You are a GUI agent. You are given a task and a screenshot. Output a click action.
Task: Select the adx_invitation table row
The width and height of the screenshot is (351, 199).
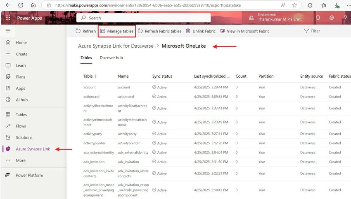(x=215, y=162)
